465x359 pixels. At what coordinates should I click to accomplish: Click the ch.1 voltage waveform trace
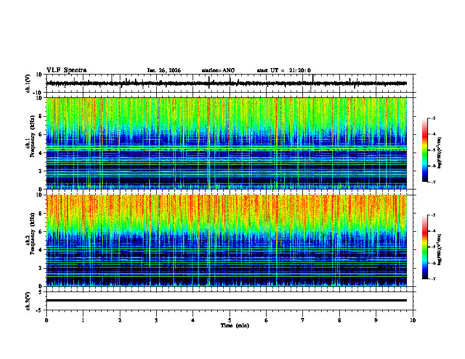(x=226, y=83)
